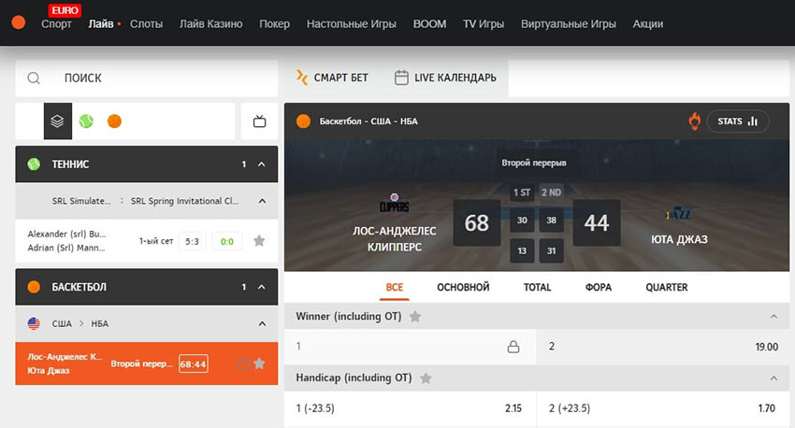Click the green 0:0 game score

(x=227, y=242)
